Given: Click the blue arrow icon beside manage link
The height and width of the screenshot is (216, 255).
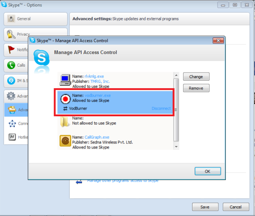Looking at the screenshot, I should 79,182.
